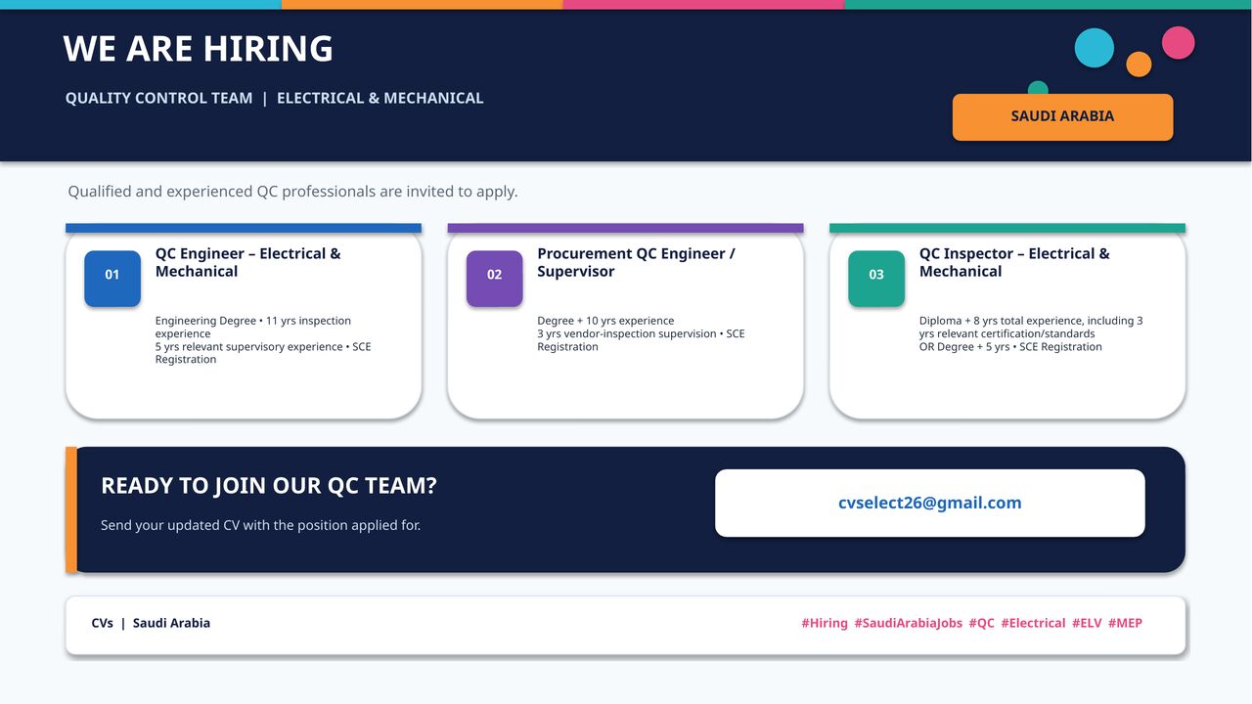Click the #Hiring hashtag
The width and height of the screenshot is (1252, 704).
coord(825,623)
